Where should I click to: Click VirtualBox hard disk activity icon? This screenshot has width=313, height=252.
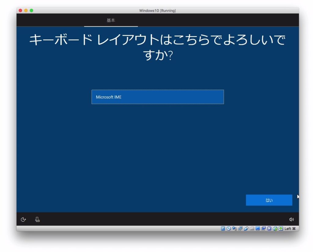tap(223, 228)
